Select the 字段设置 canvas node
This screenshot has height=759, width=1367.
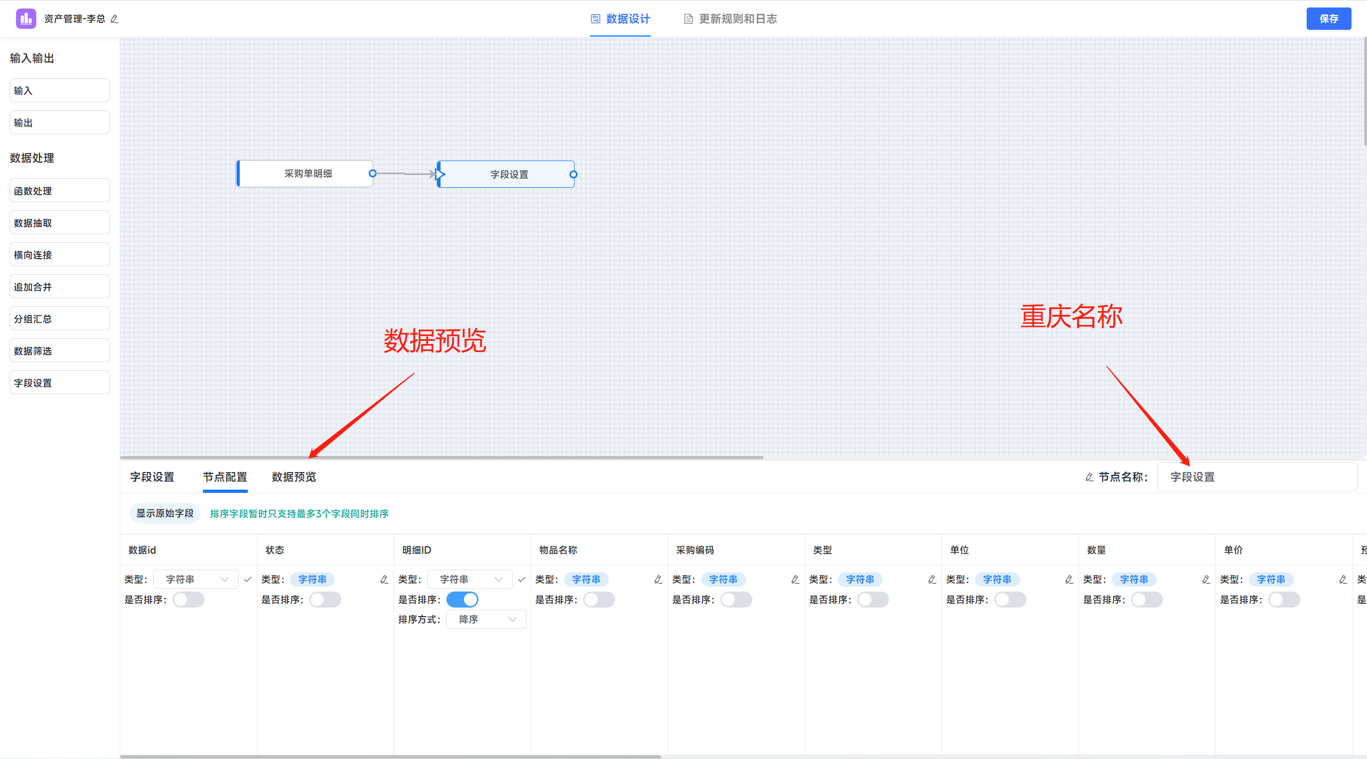506,174
